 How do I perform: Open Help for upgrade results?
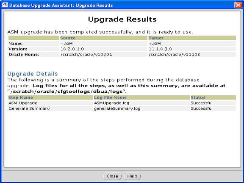coord(132,176)
